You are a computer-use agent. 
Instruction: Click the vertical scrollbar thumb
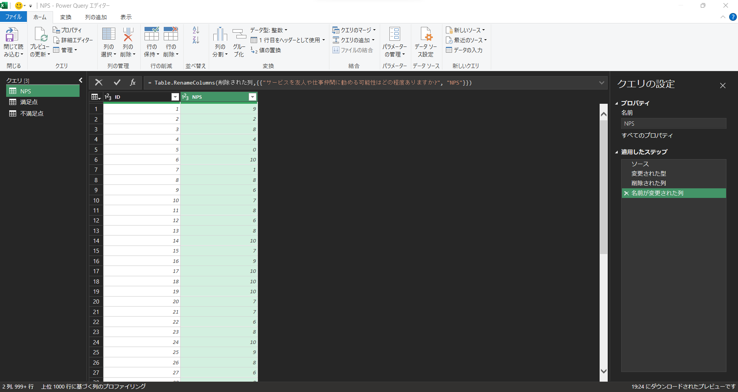point(603,187)
